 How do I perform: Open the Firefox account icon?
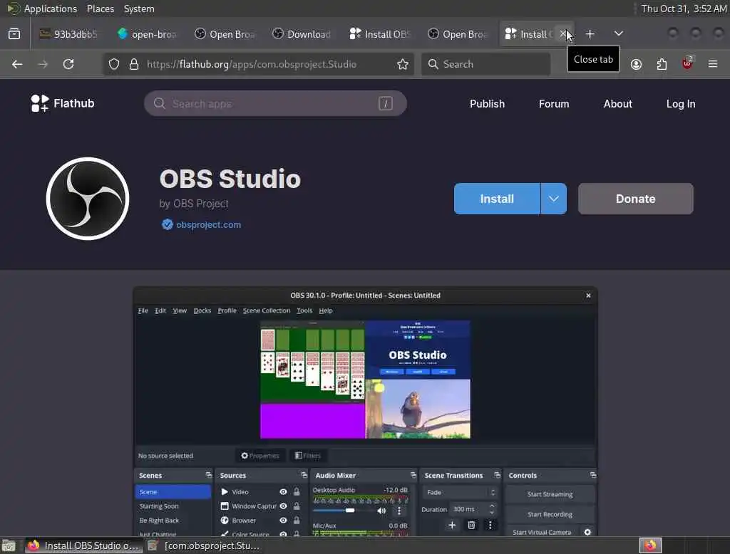click(x=636, y=64)
